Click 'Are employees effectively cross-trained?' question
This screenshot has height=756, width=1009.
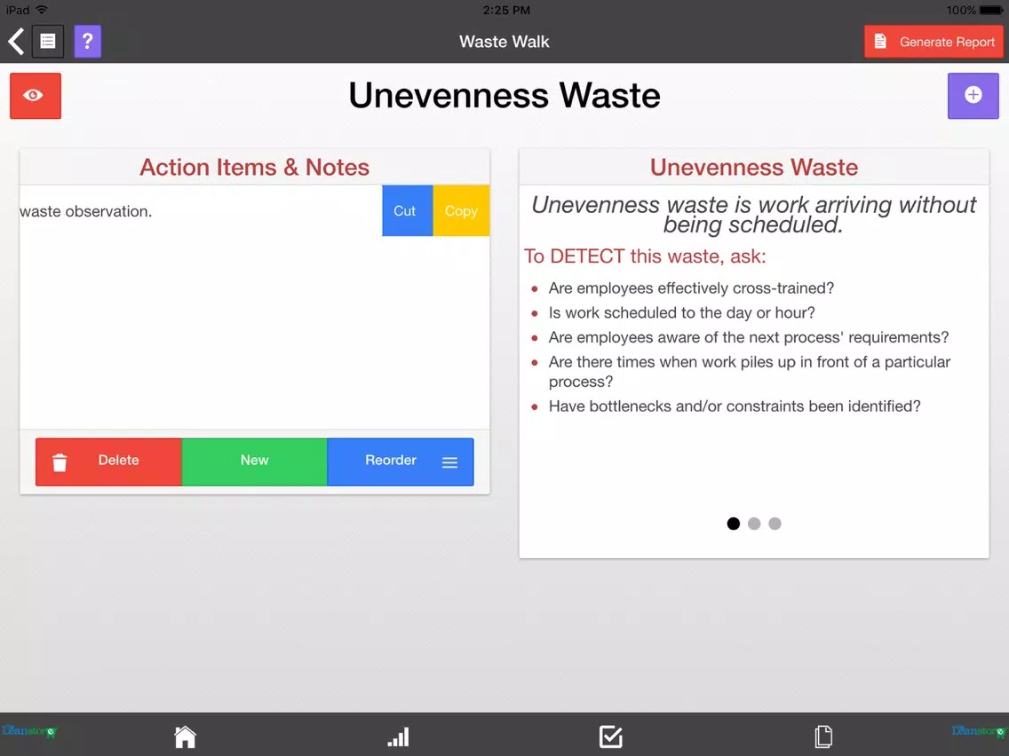coord(691,288)
